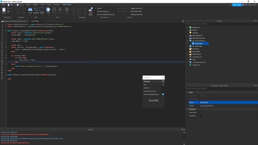Image resolution: width=258 pixels, height=145 pixels.
Task: Toggle the Global ZIndexBehavior checkbox in Roundify
Action: (163, 94)
